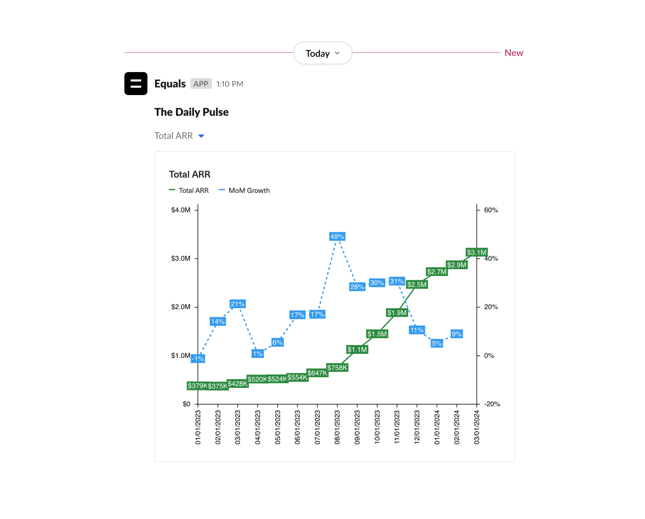Image resolution: width=645 pixels, height=519 pixels.
Task: Click the blue MoM Growth legend marker
Action: (x=221, y=190)
